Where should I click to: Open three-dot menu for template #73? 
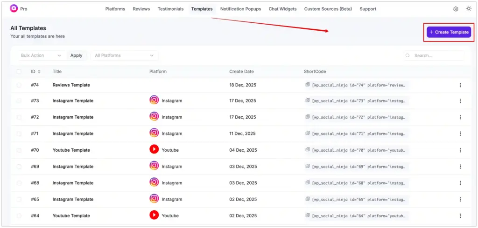(460, 101)
